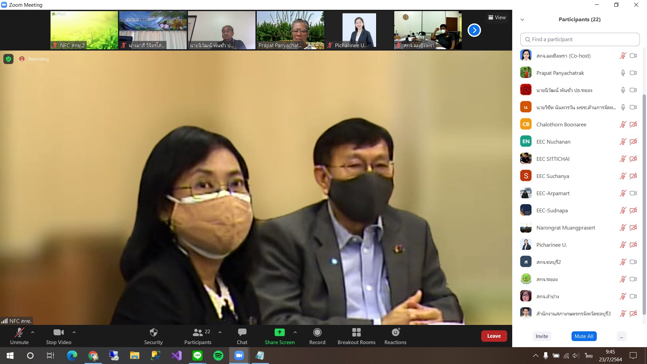Click the red Leave button
Viewport: 647px width, 364px height.
(494, 336)
